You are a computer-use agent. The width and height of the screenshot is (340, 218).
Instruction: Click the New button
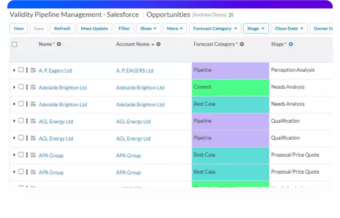pos(19,28)
